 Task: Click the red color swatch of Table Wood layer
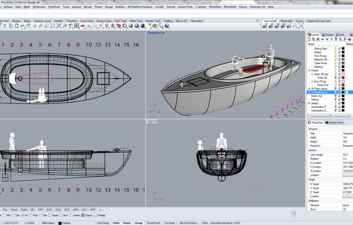point(343,63)
